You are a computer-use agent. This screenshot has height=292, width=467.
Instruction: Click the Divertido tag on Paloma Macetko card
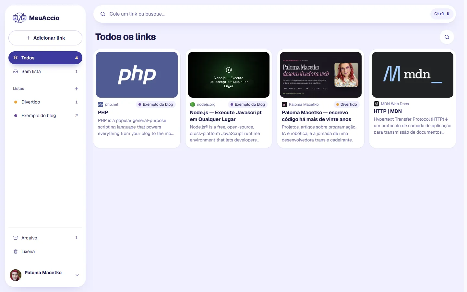[x=347, y=104]
